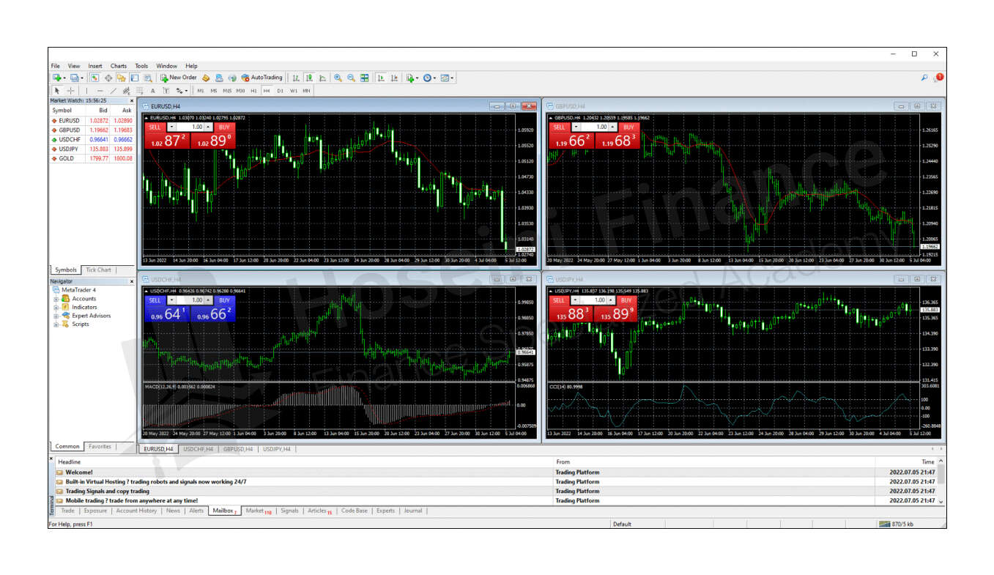
Task: Click the zoom out magnifier icon
Action: point(351,78)
